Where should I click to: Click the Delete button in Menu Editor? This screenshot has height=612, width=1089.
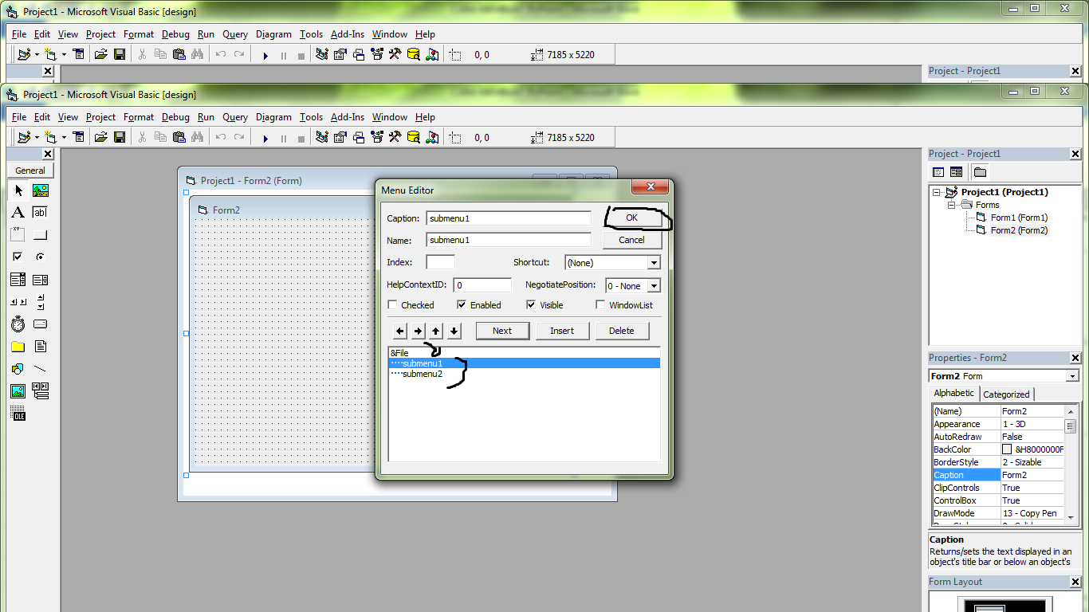[622, 331]
